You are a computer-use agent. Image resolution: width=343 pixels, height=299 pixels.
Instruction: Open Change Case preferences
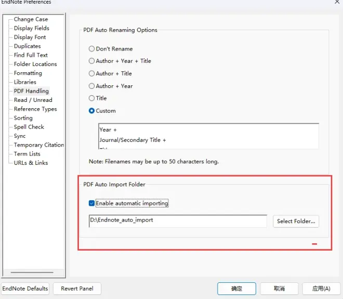tap(31, 19)
